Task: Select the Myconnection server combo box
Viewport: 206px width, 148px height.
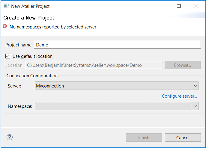Action: coord(117,86)
